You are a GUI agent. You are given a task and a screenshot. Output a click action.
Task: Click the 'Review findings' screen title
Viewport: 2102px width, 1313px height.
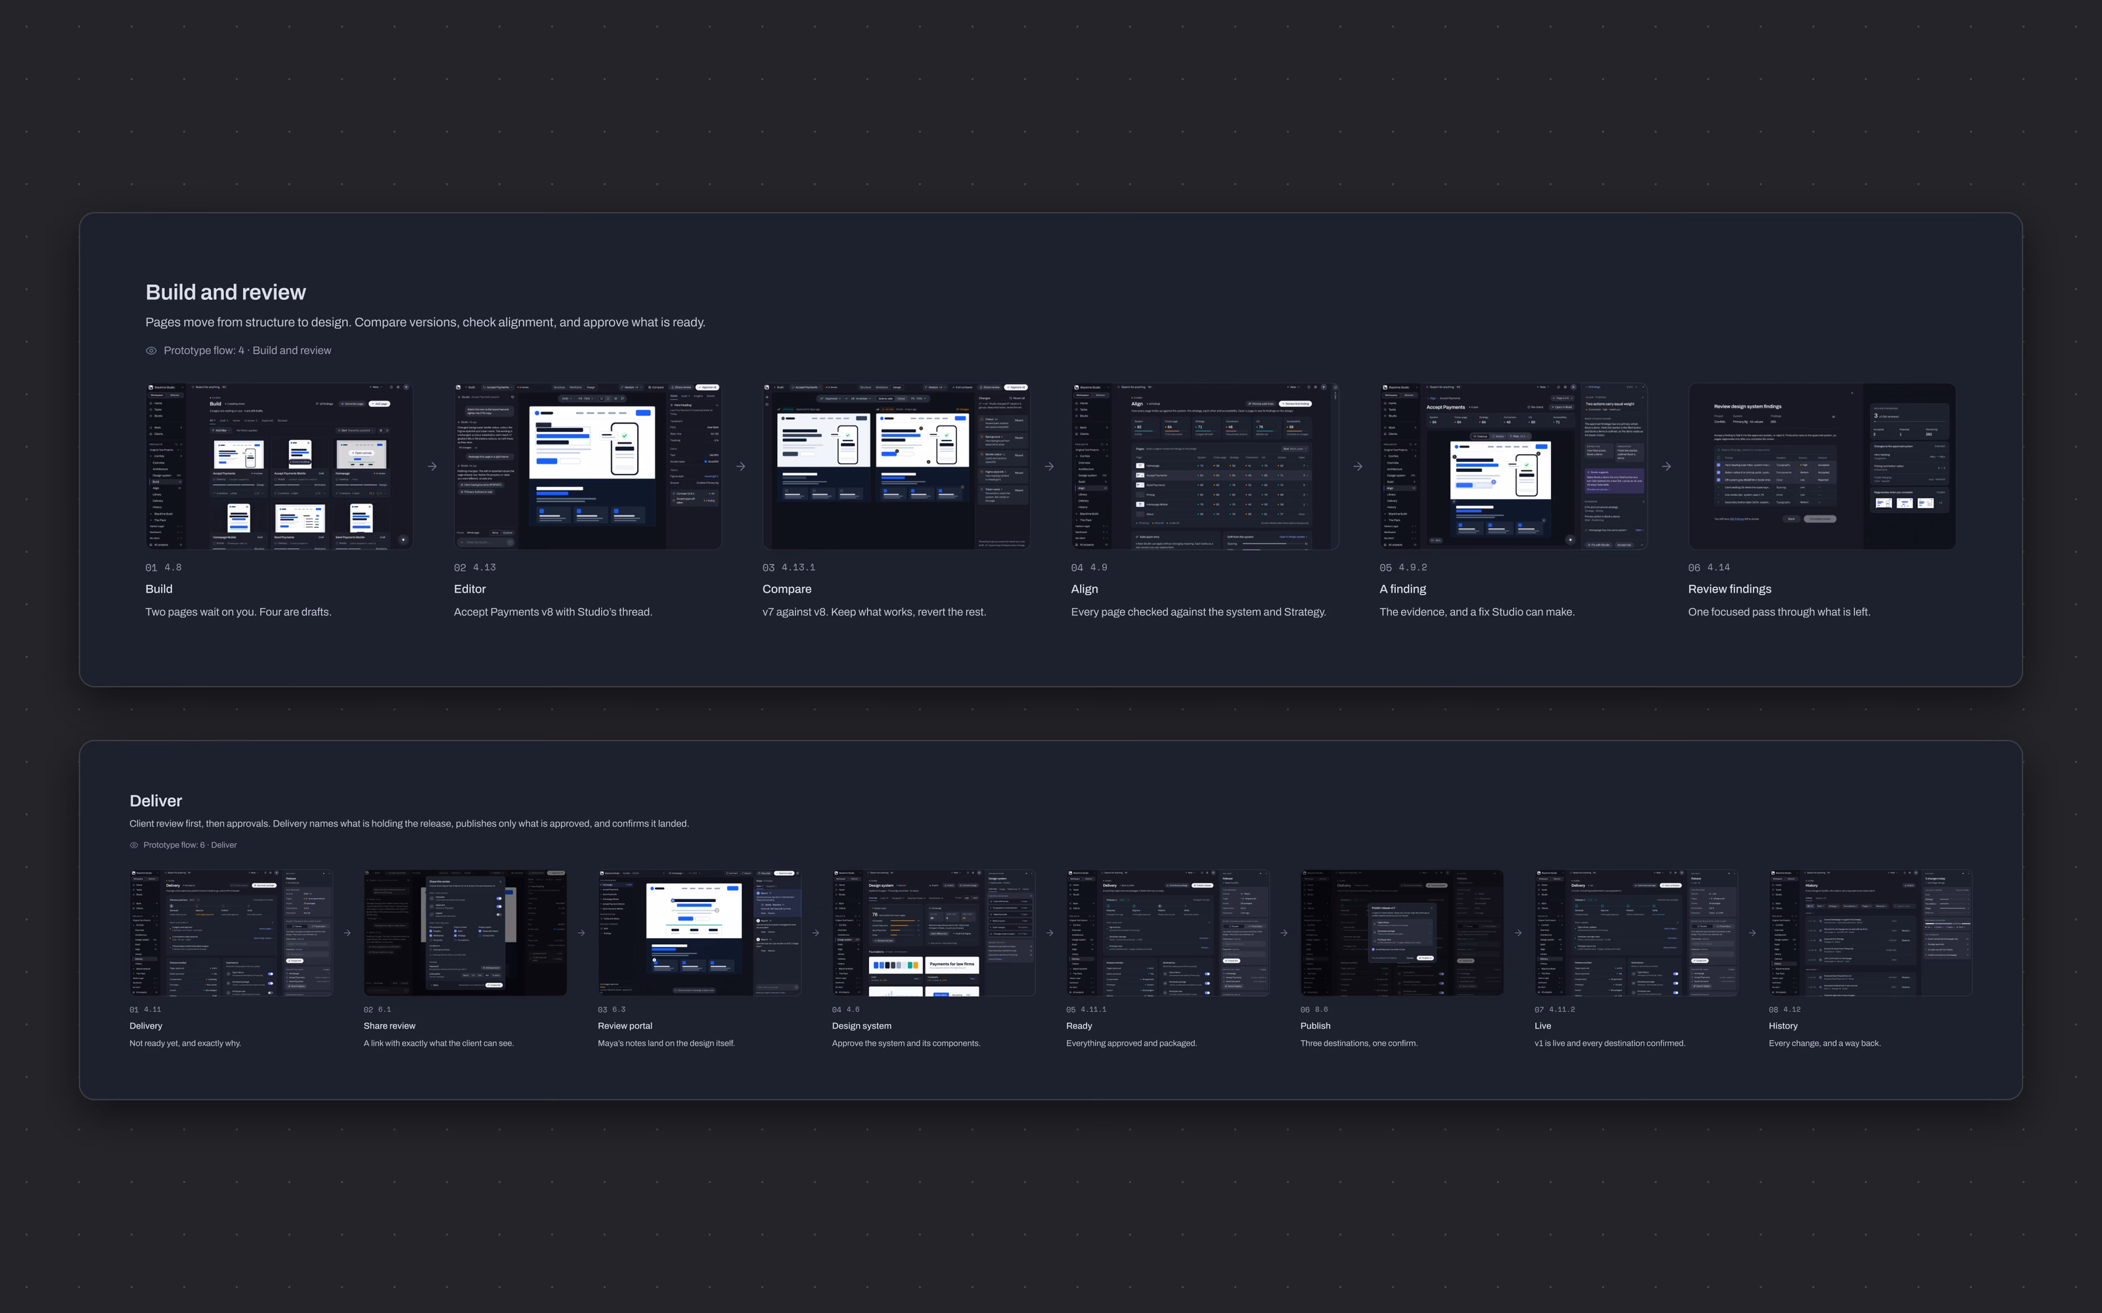coord(1730,589)
